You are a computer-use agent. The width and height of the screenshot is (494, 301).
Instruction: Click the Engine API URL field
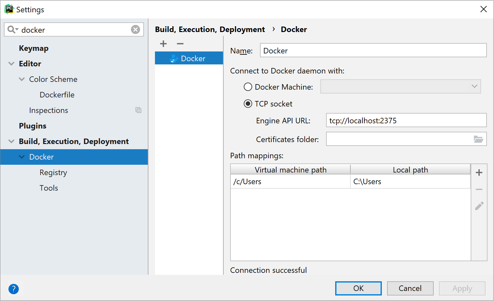[x=406, y=120]
